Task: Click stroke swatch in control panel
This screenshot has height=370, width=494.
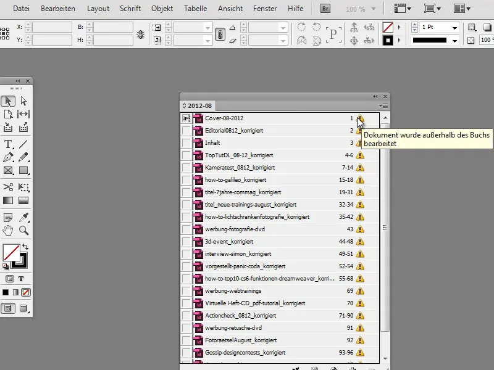Action: click(x=388, y=40)
